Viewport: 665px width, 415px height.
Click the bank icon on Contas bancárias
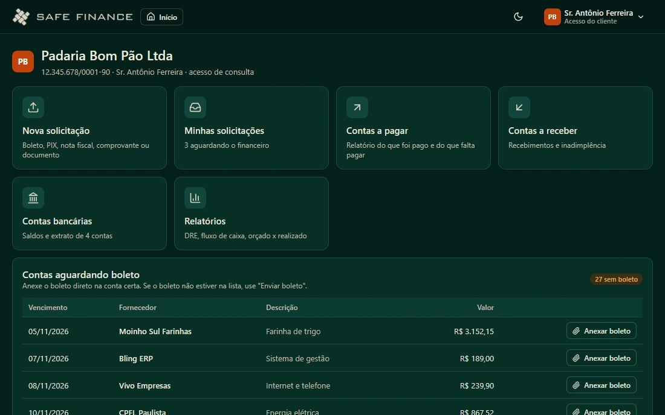(x=33, y=198)
